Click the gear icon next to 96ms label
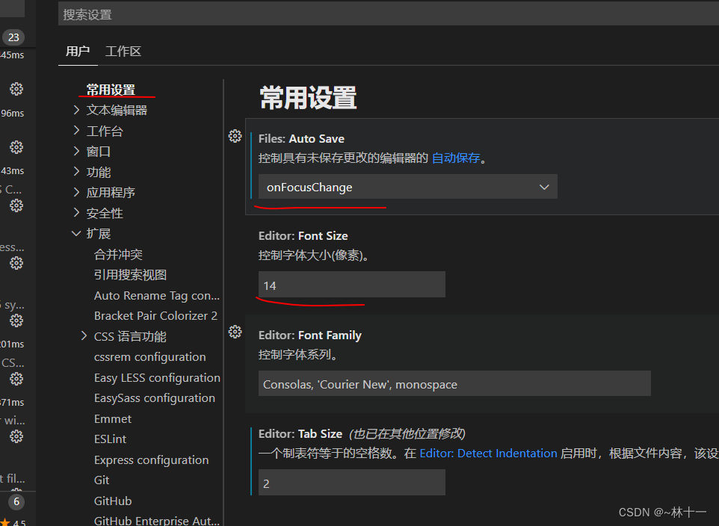The width and height of the screenshot is (719, 526). pyautogui.click(x=16, y=147)
